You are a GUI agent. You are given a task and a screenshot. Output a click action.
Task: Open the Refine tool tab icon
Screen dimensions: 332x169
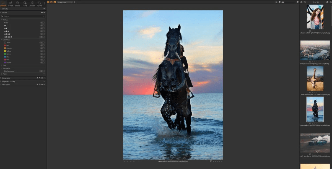click(x=39, y=3)
